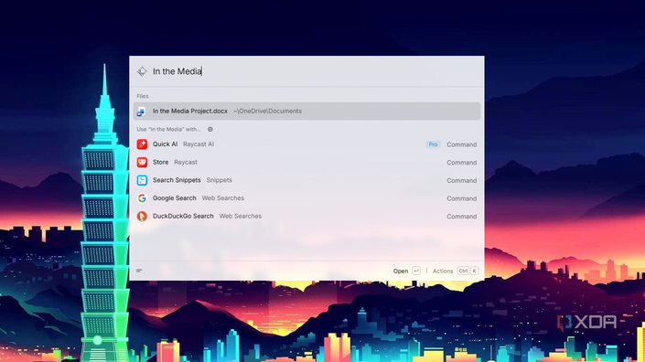Click the Raycast logo icon in search bar
Screen dimensions: 645x362
coord(142,71)
